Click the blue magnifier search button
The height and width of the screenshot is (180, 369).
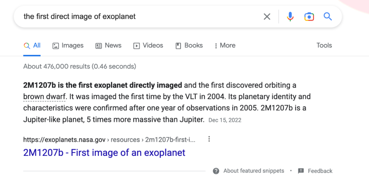coord(328,16)
